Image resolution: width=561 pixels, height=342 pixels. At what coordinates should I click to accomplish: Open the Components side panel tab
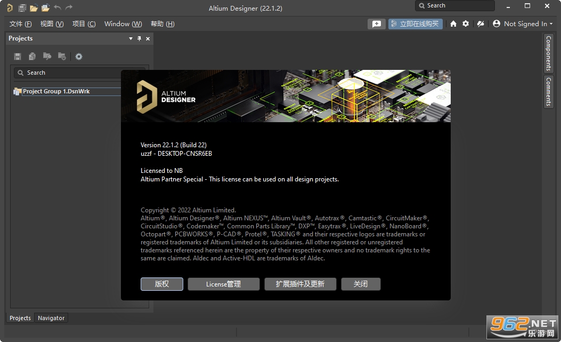[548, 53]
